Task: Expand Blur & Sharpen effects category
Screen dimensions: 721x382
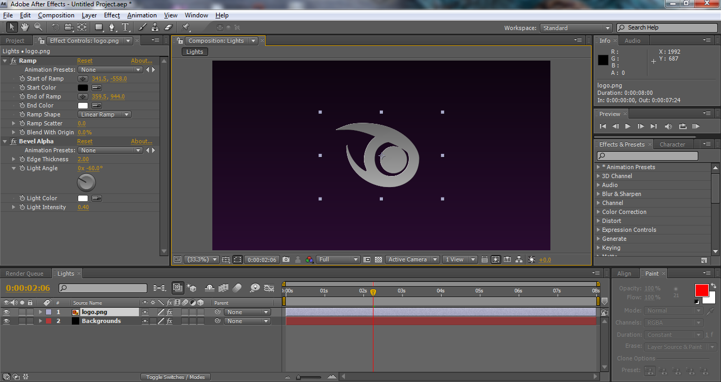Action: [598, 194]
